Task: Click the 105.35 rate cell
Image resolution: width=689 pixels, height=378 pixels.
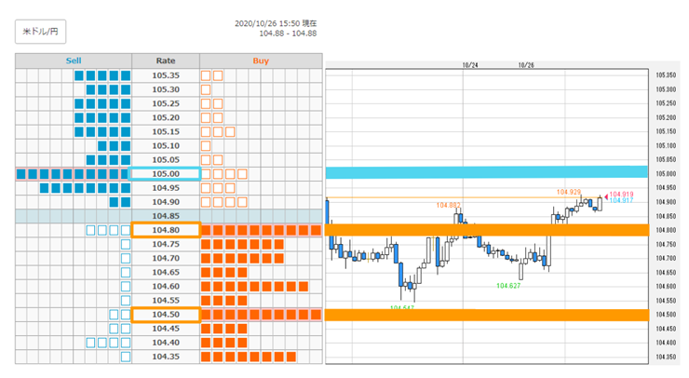Action: (166, 75)
